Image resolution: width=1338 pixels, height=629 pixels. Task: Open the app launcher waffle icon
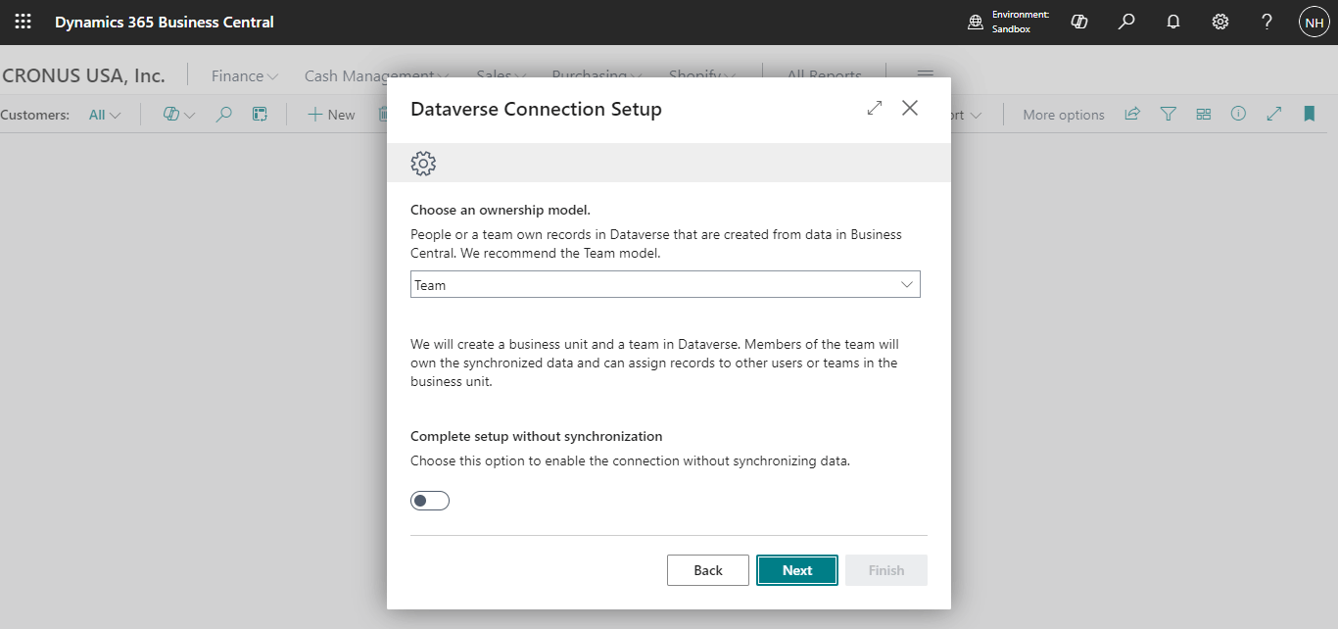click(23, 22)
